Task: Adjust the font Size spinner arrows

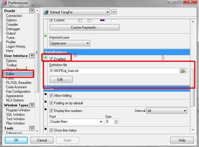Action: (x=116, y=122)
